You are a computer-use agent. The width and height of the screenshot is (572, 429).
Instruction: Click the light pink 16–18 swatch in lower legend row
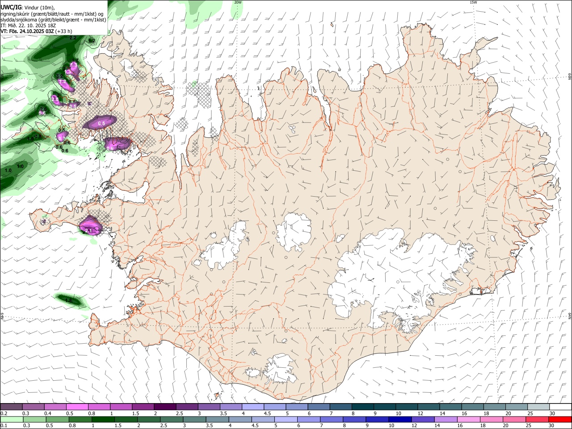coord(469,419)
